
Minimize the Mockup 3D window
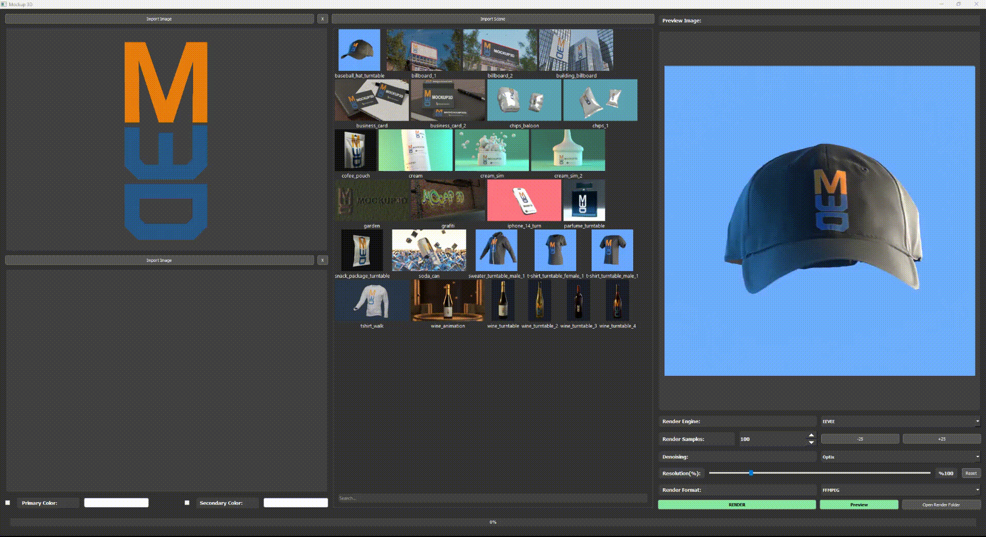click(x=942, y=4)
